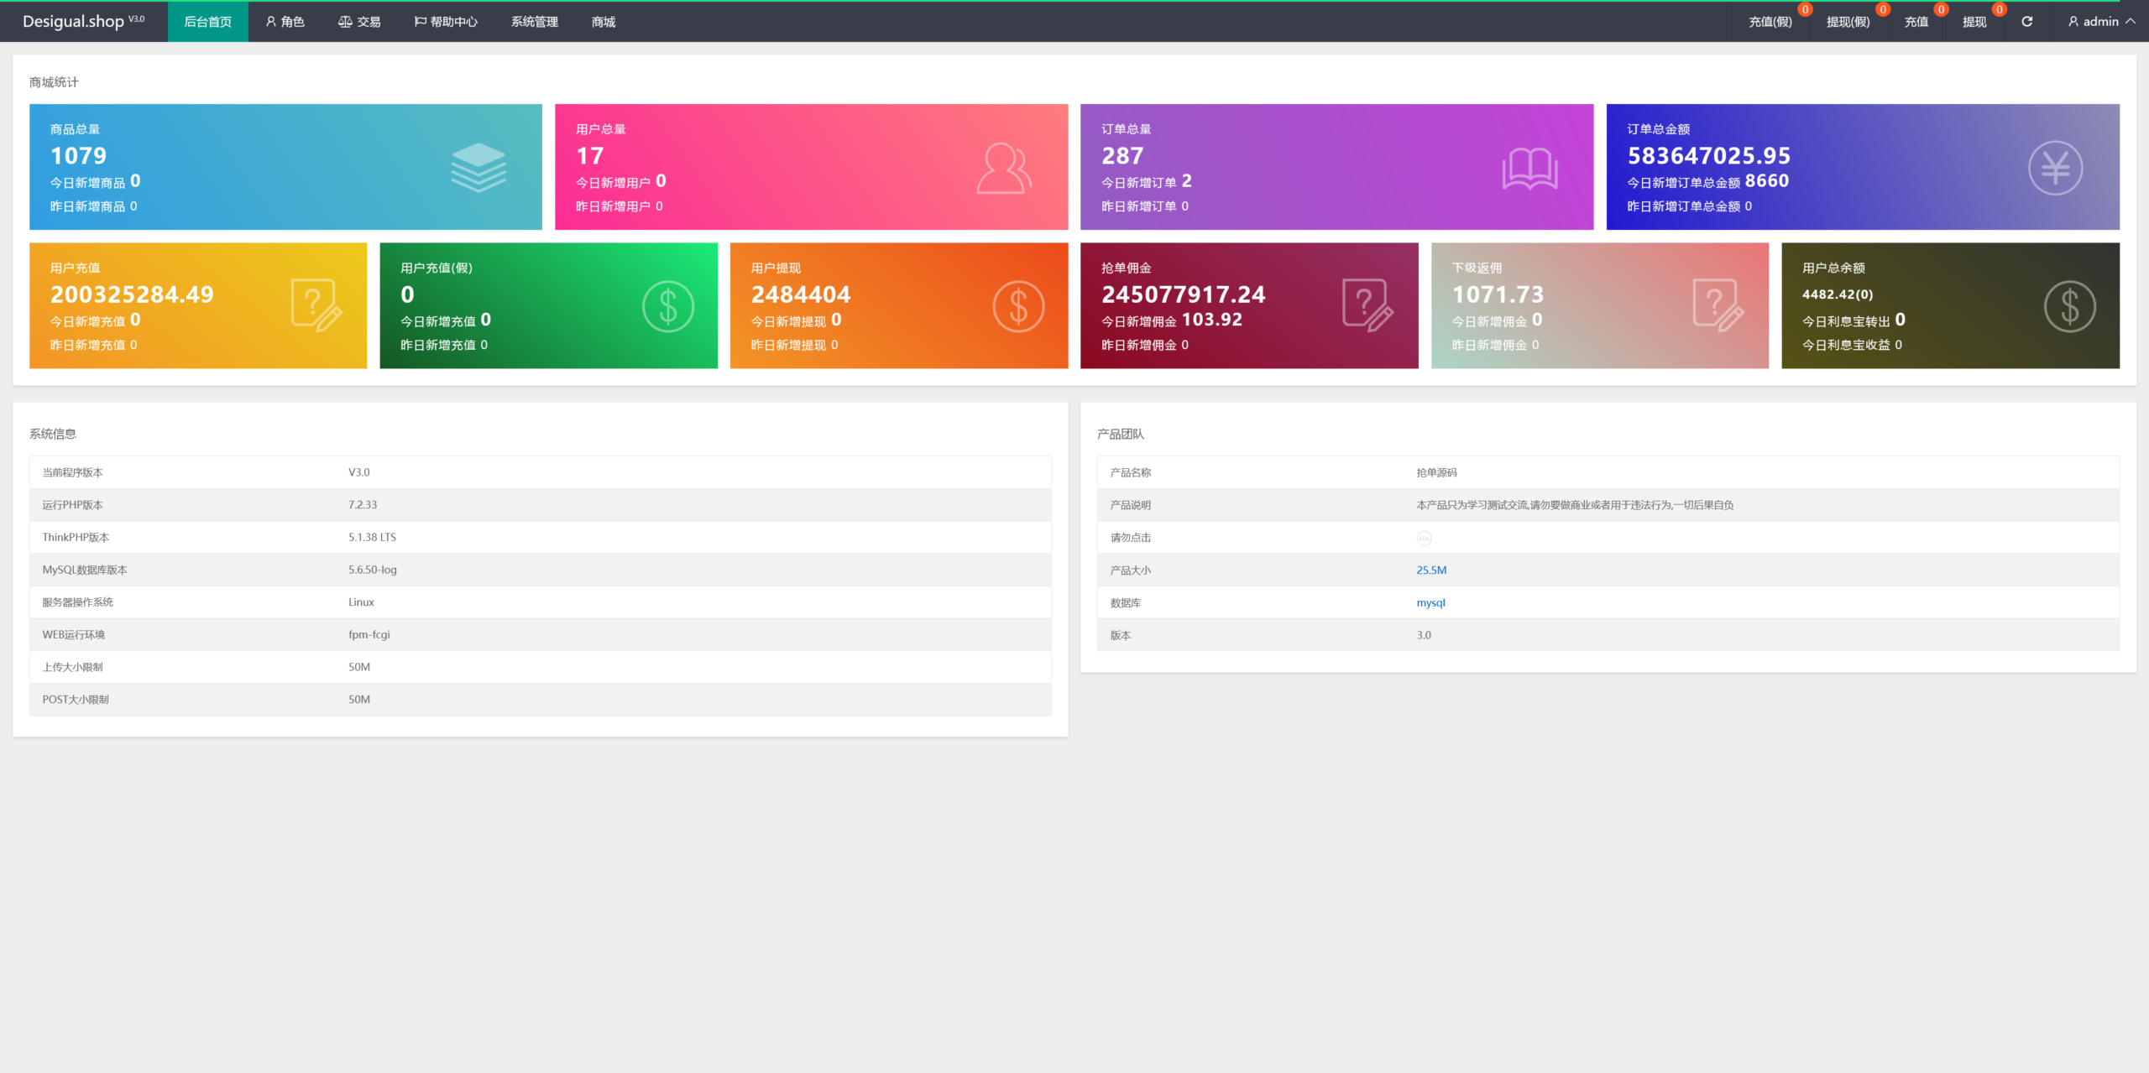
Task: Click the yen icon on 订单总金额 card
Action: pyautogui.click(x=2055, y=168)
